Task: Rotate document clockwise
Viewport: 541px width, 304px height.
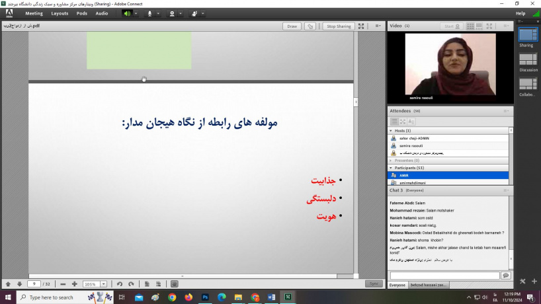Action: point(131,284)
